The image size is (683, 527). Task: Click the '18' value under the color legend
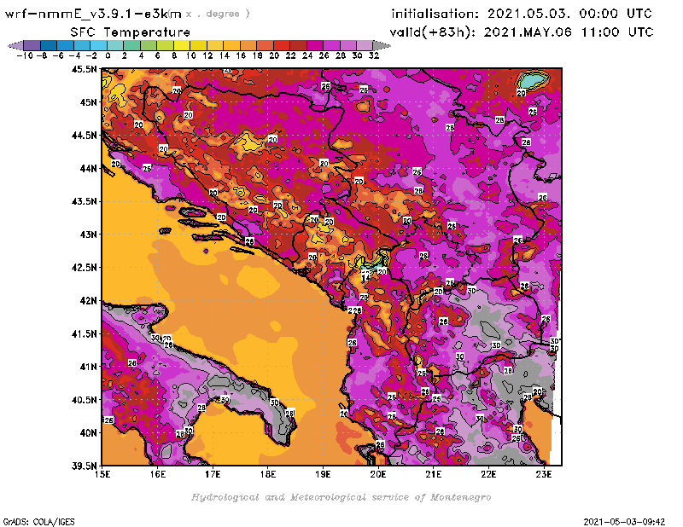click(258, 56)
